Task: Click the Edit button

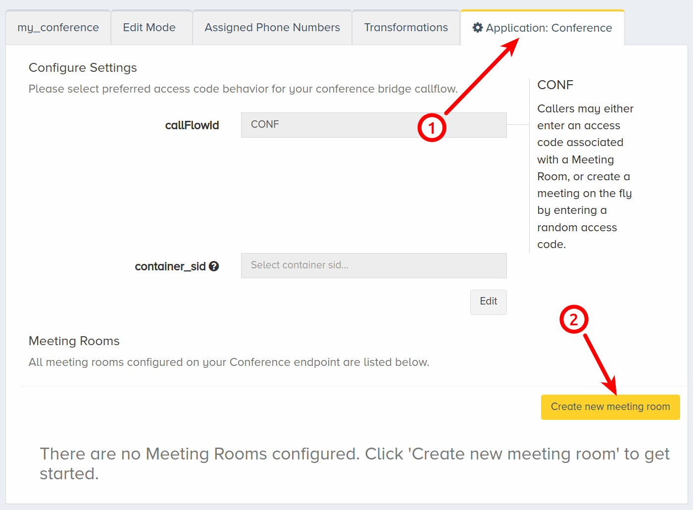Action: click(489, 302)
